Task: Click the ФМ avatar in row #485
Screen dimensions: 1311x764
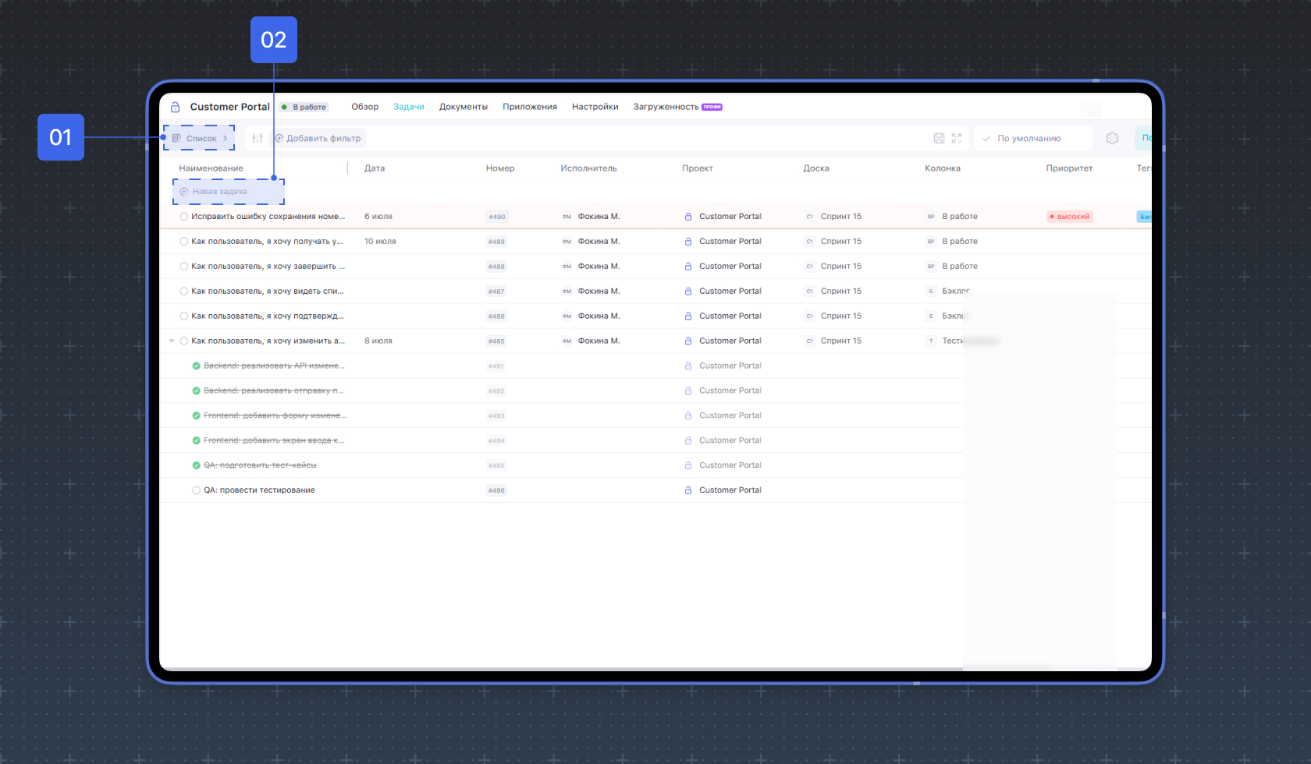Action: (567, 341)
